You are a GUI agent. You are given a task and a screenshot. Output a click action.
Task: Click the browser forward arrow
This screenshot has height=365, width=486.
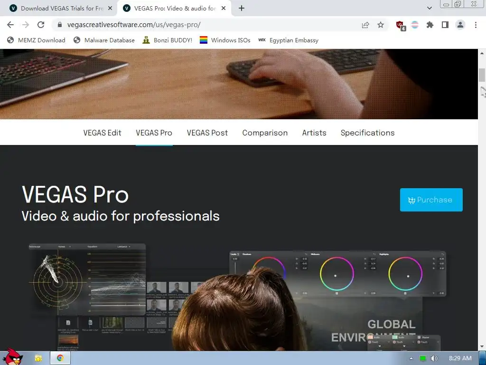coord(26,25)
